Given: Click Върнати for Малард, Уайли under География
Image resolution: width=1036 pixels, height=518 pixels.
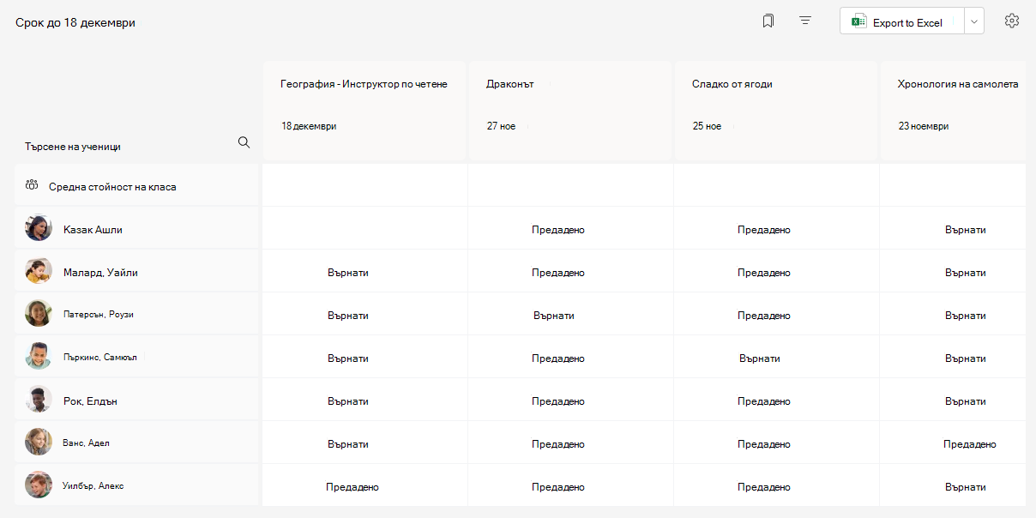Looking at the screenshot, I should 348,273.
